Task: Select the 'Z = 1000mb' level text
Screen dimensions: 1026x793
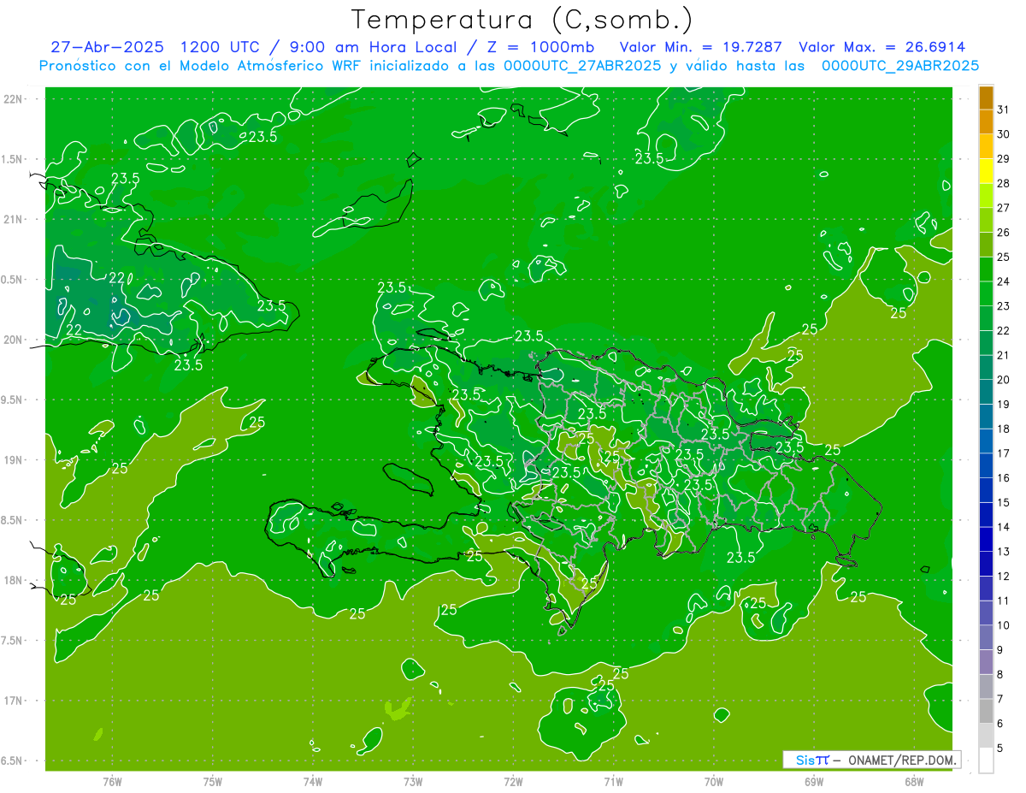Action: (539, 47)
